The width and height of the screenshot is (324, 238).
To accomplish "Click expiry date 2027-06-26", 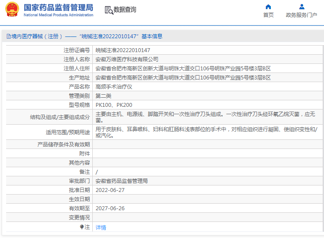I will click(x=110, y=208).
